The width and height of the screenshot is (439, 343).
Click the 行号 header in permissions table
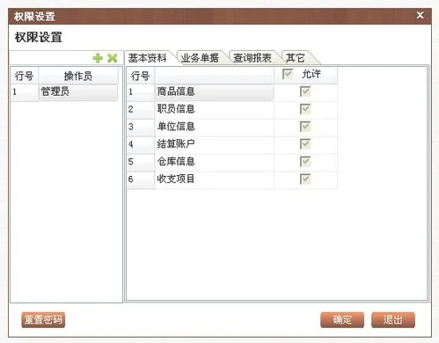pos(141,76)
